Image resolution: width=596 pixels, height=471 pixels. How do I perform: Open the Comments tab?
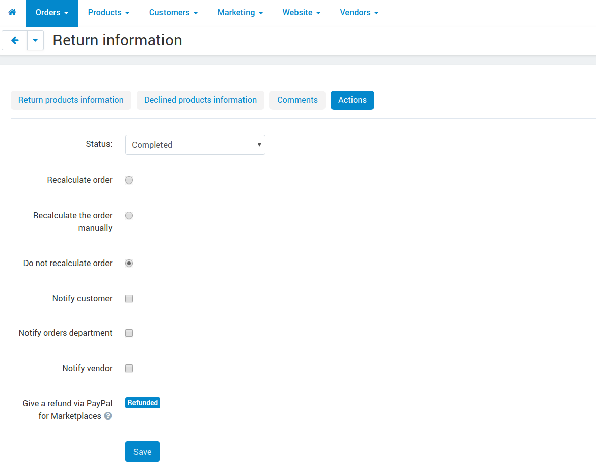click(x=297, y=100)
